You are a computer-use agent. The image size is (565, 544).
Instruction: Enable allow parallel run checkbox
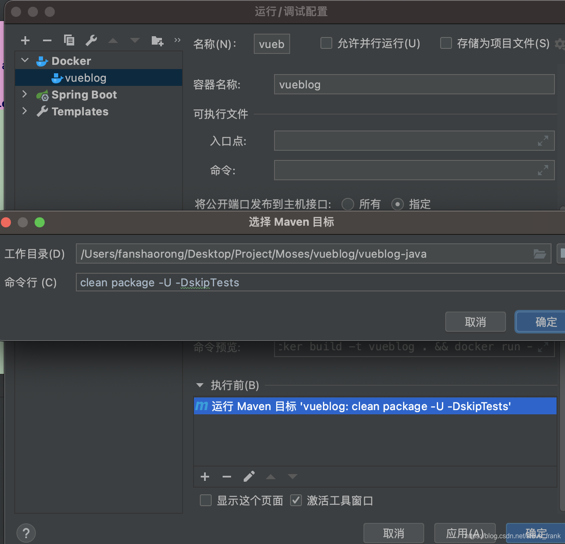[x=326, y=43]
